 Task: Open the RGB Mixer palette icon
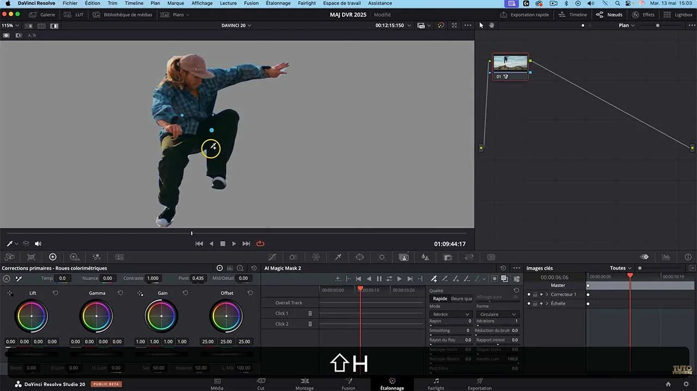[x=96, y=257]
